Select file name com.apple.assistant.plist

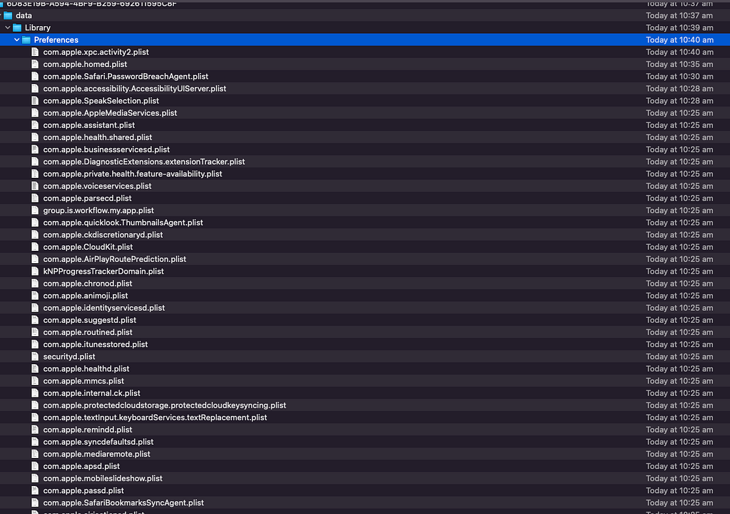tap(89, 125)
